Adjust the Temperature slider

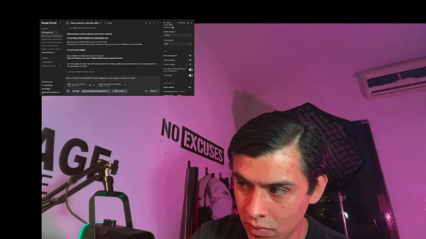(173, 28)
